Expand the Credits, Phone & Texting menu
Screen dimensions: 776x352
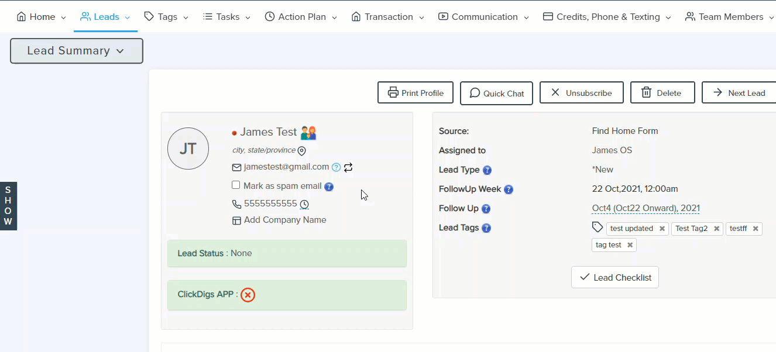[x=607, y=17]
